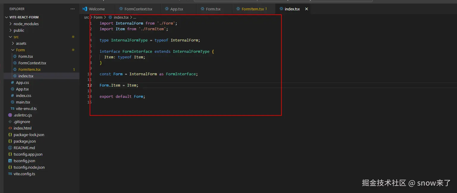
Task: Click the ellipsis symbol segment in the breadcrumb
Action: click(x=135, y=17)
